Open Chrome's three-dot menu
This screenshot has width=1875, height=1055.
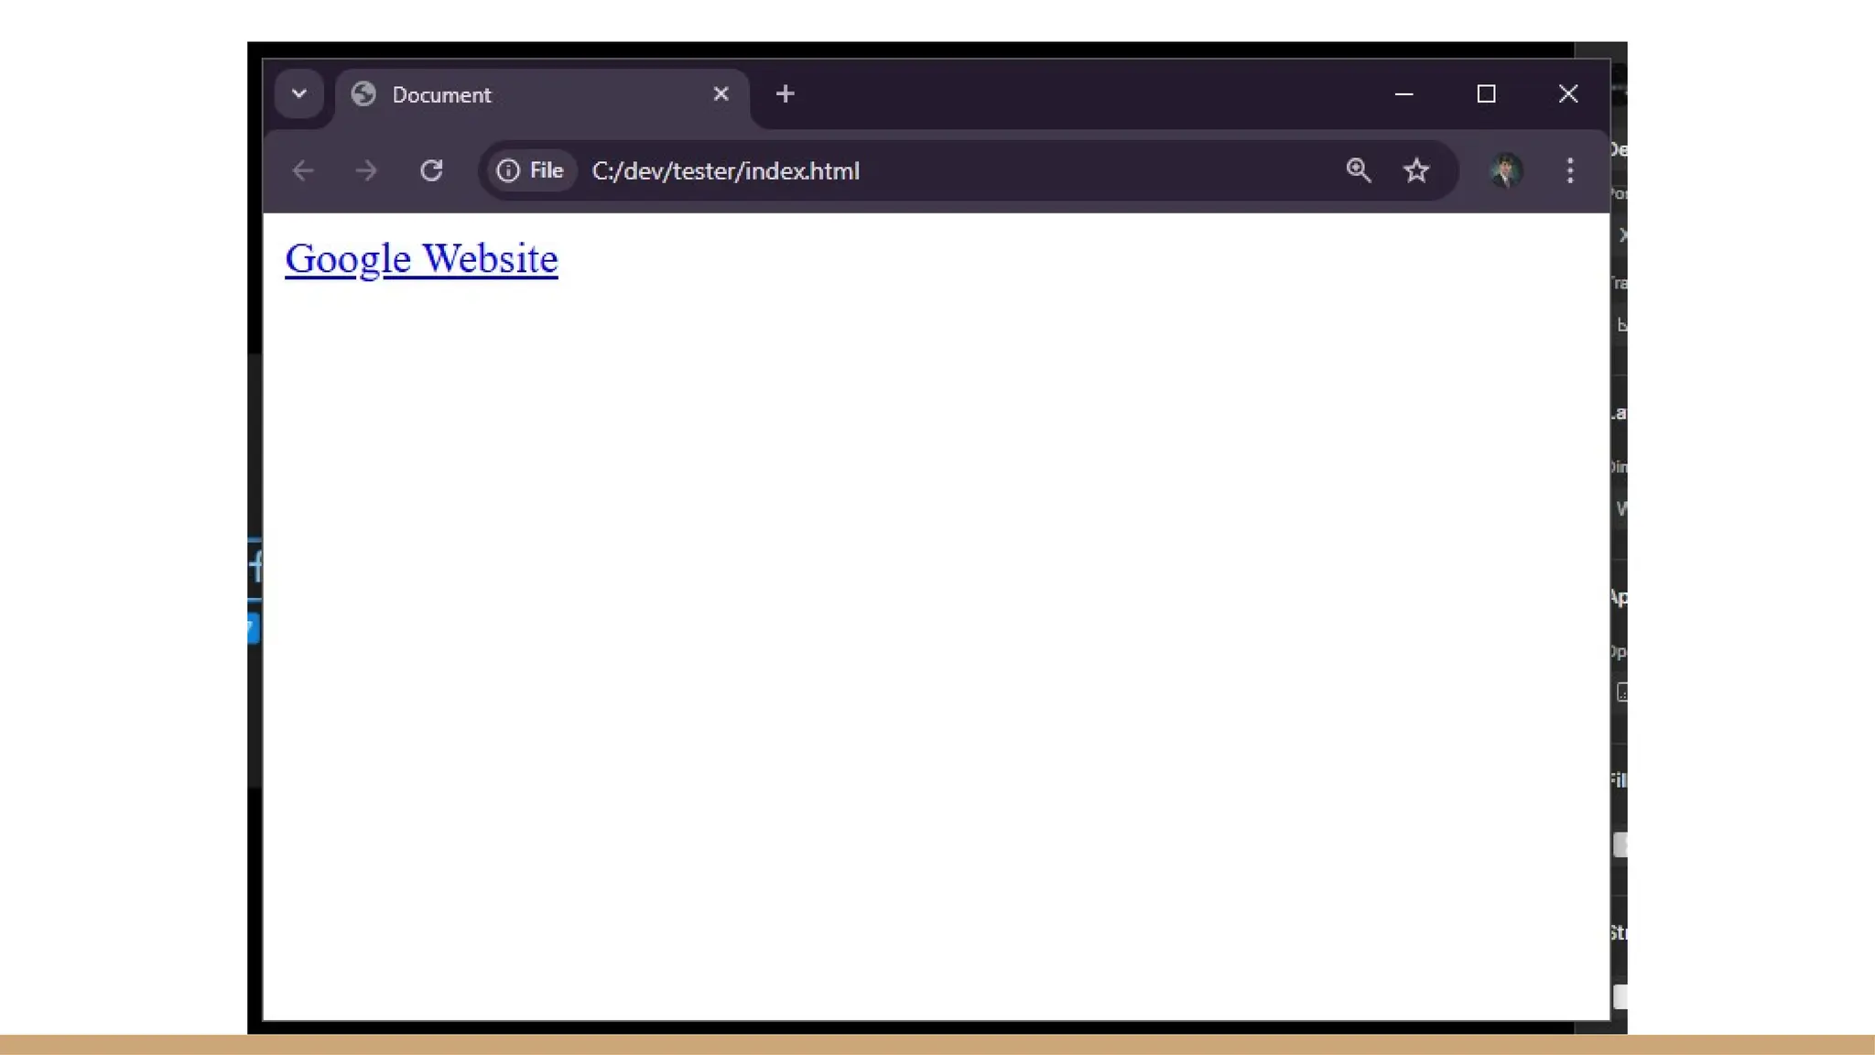(x=1570, y=171)
